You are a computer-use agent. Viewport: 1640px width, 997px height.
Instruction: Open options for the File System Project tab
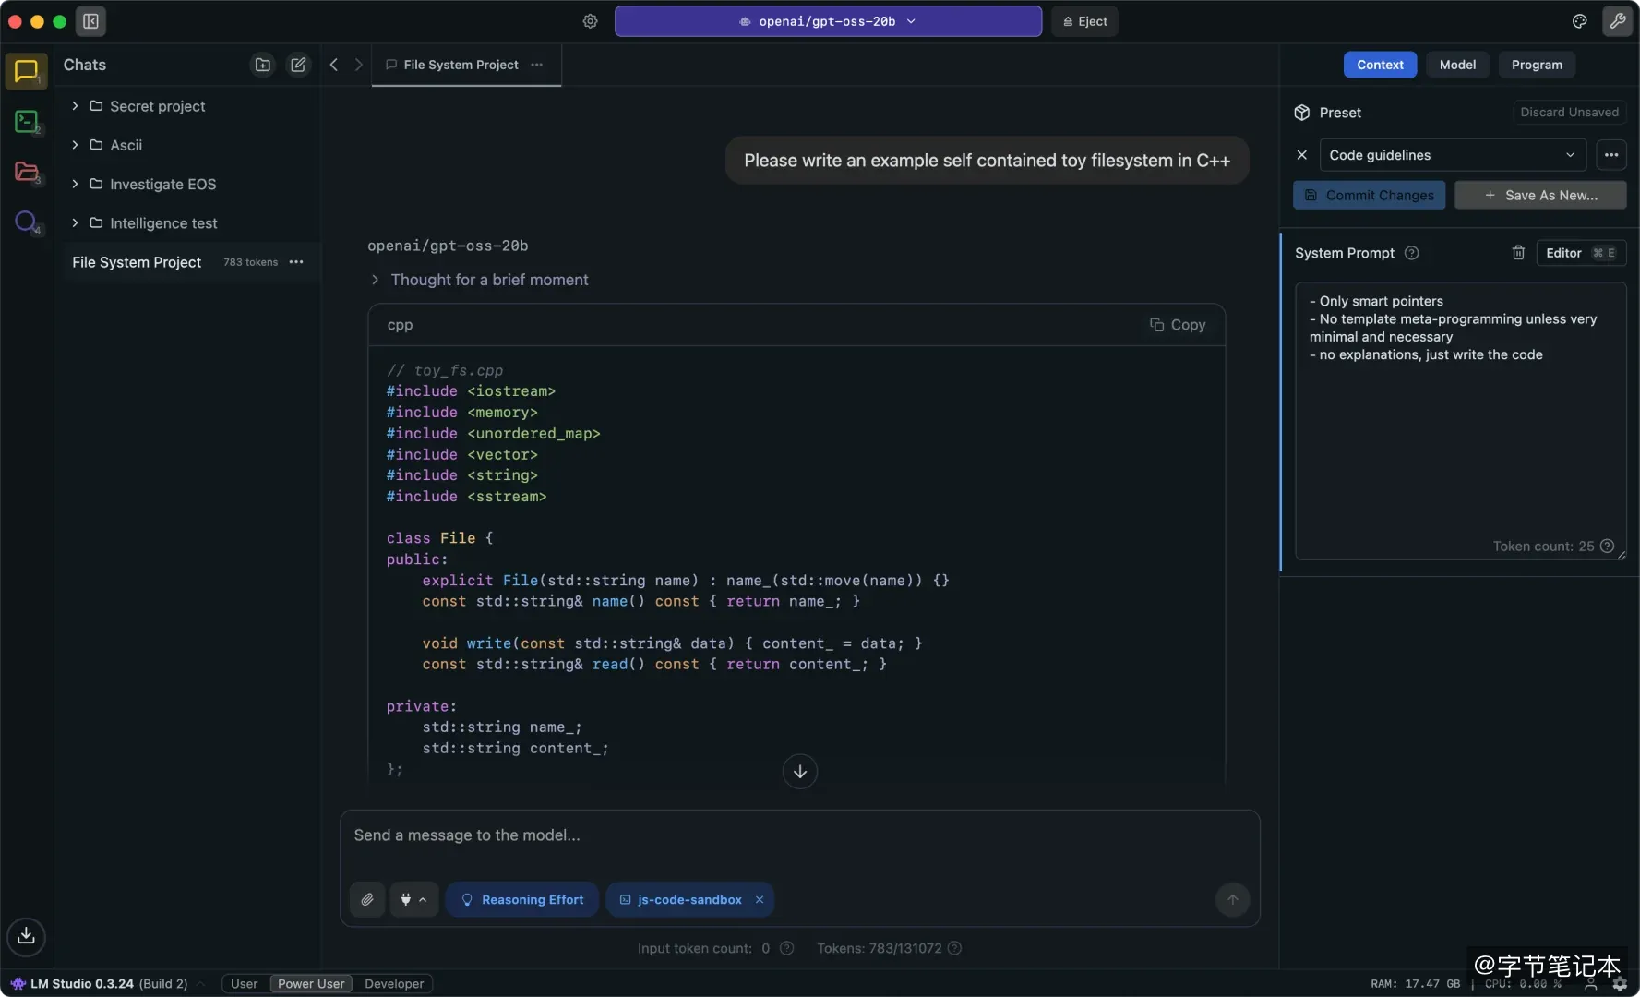pyautogui.click(x=537, y=65)
